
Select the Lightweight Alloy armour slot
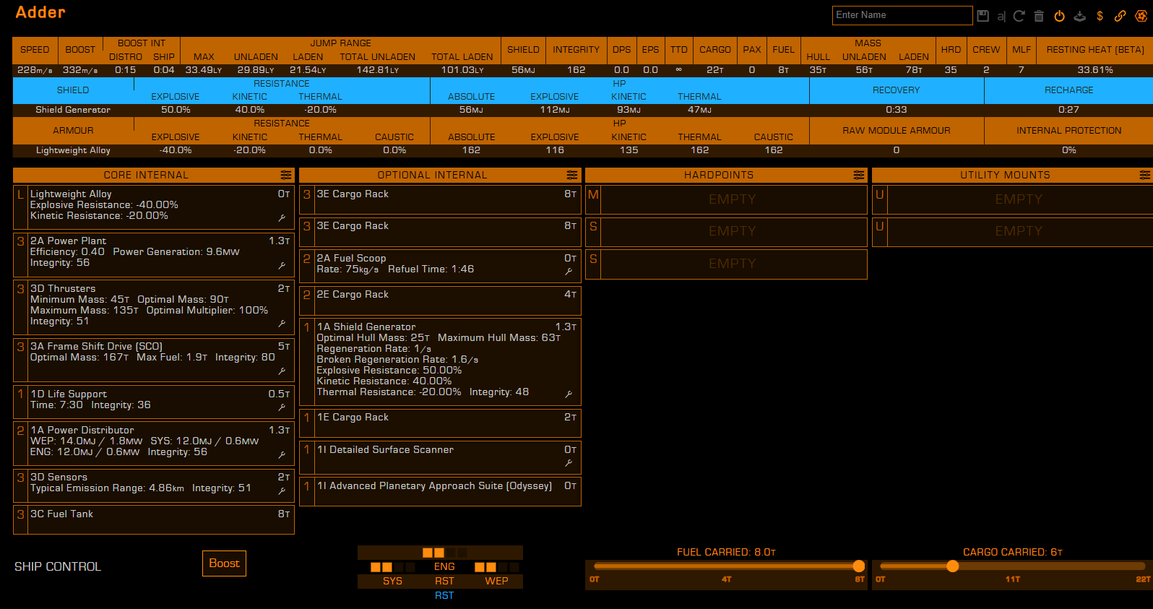point(154,207)
